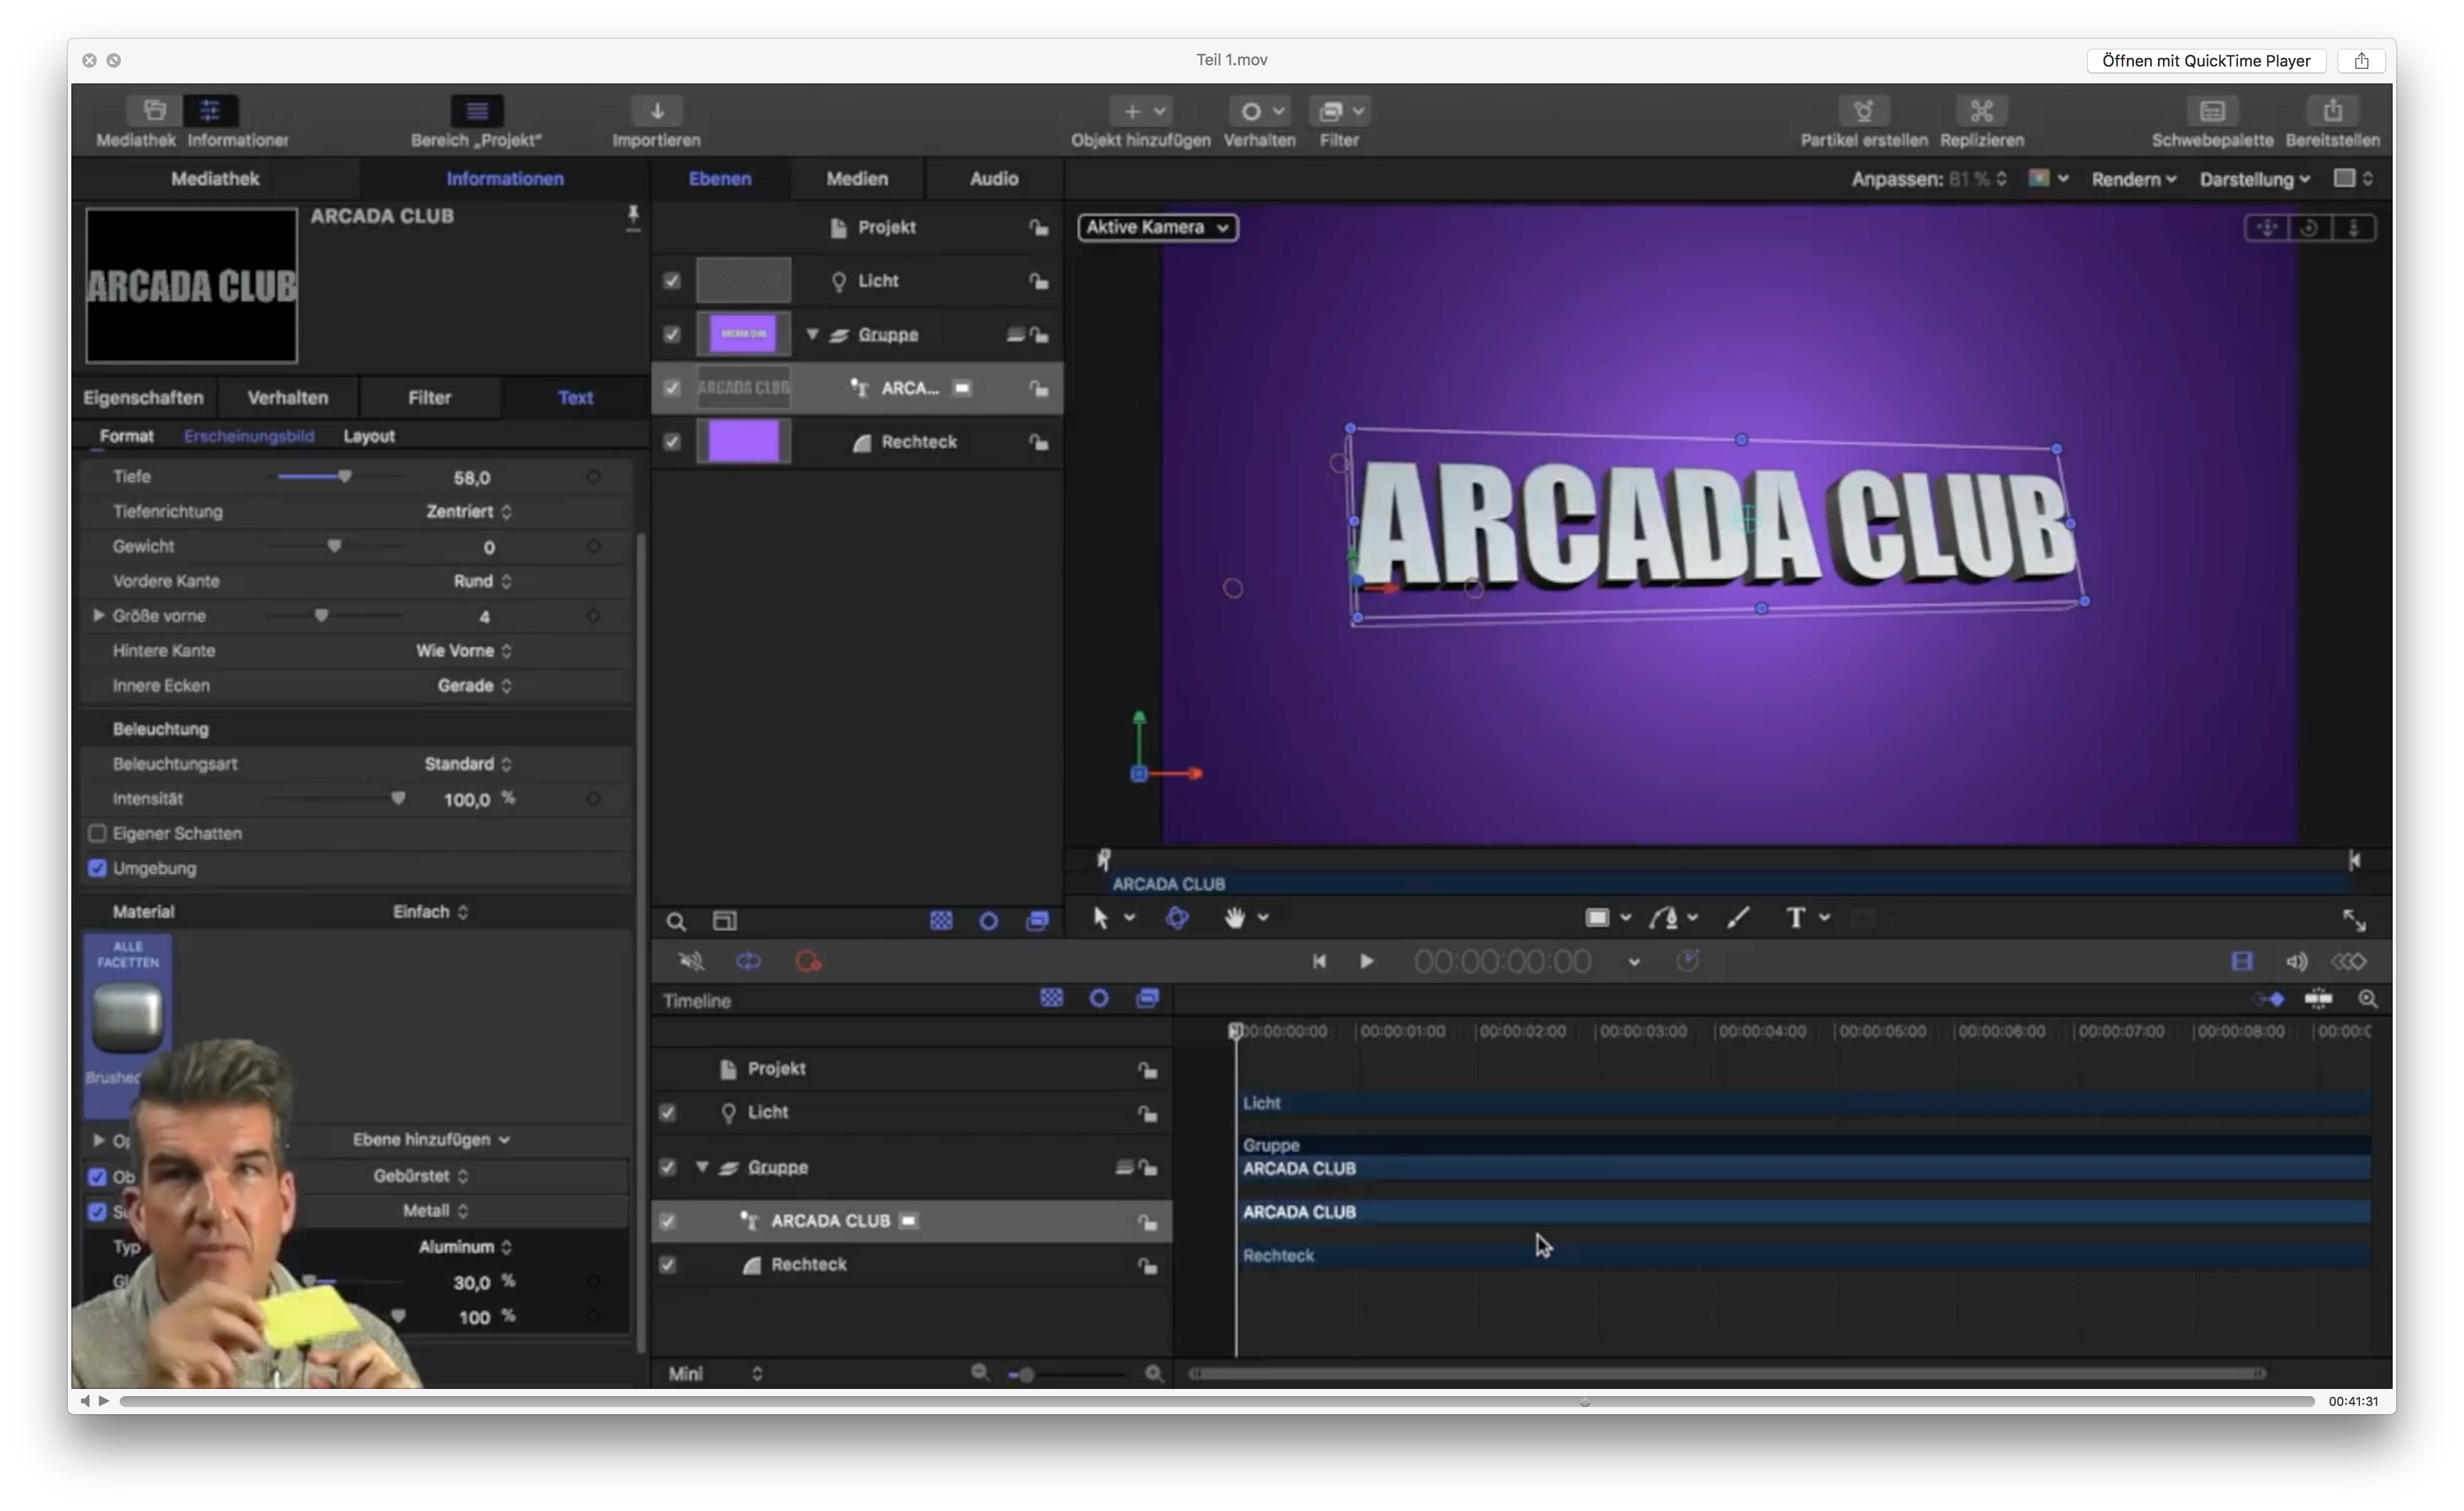Select the Bezier pen tool

click(x=1664, y=918)
